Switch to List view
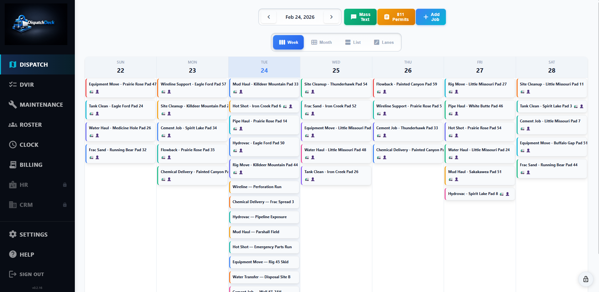The width and height of the screenshot is (599, 292). (x=353, y=42)
